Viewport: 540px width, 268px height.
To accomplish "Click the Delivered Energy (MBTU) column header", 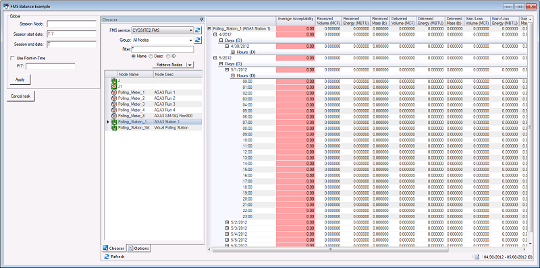I will [430, 21].
